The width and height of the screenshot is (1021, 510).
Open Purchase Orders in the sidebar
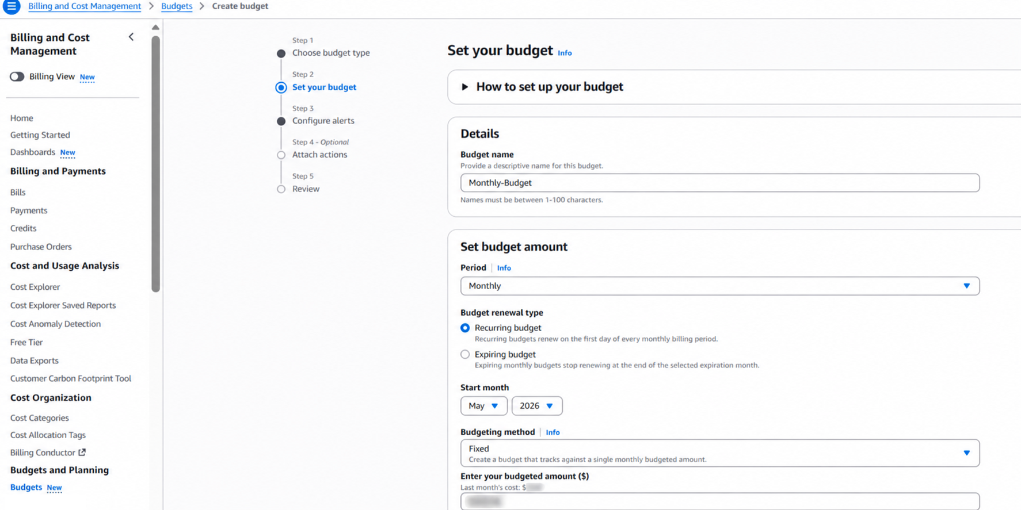click(x=41, y=247)
